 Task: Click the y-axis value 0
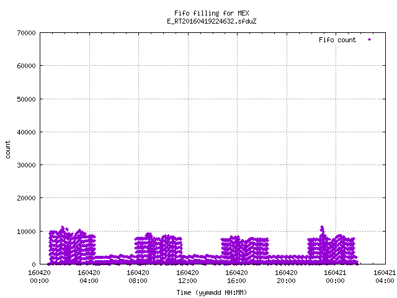coord(33,264)
